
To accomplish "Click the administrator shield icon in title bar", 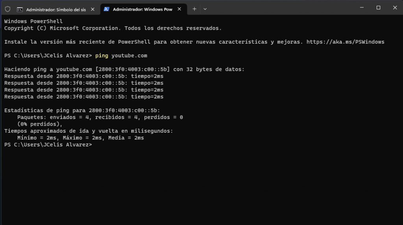I will [x=7, y=9].
